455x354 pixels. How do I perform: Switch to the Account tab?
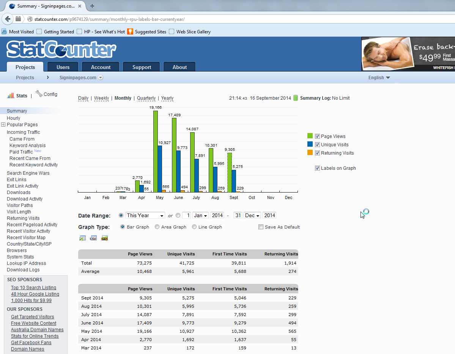coord(101,67)
